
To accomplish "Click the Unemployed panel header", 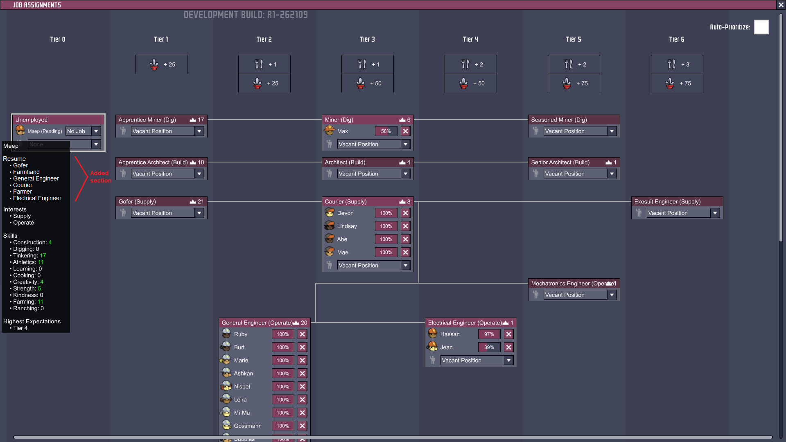I will point(58,120).
